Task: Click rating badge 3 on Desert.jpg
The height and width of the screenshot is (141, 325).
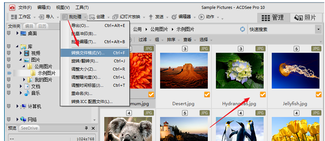Action: [185, 49]
